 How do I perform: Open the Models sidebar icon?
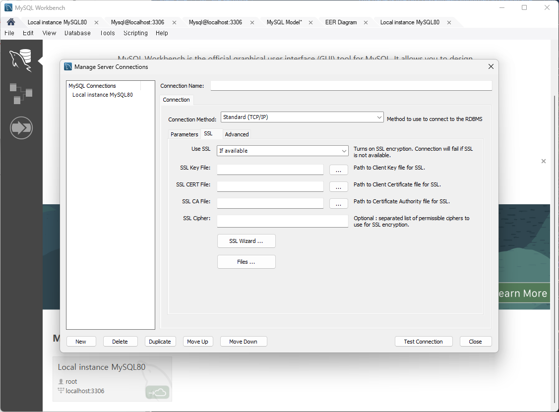coord(21,94)
